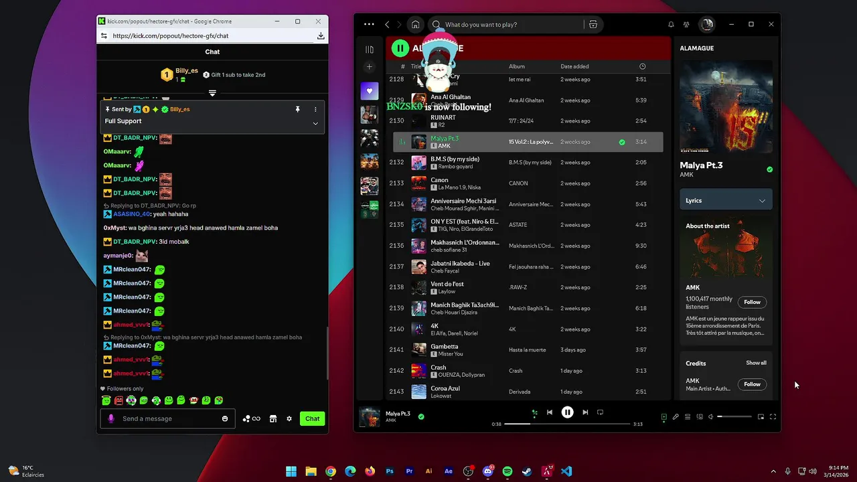Skip to next track in Spotify
This screenshot has width=857, height=482.
tap(585, 412)
